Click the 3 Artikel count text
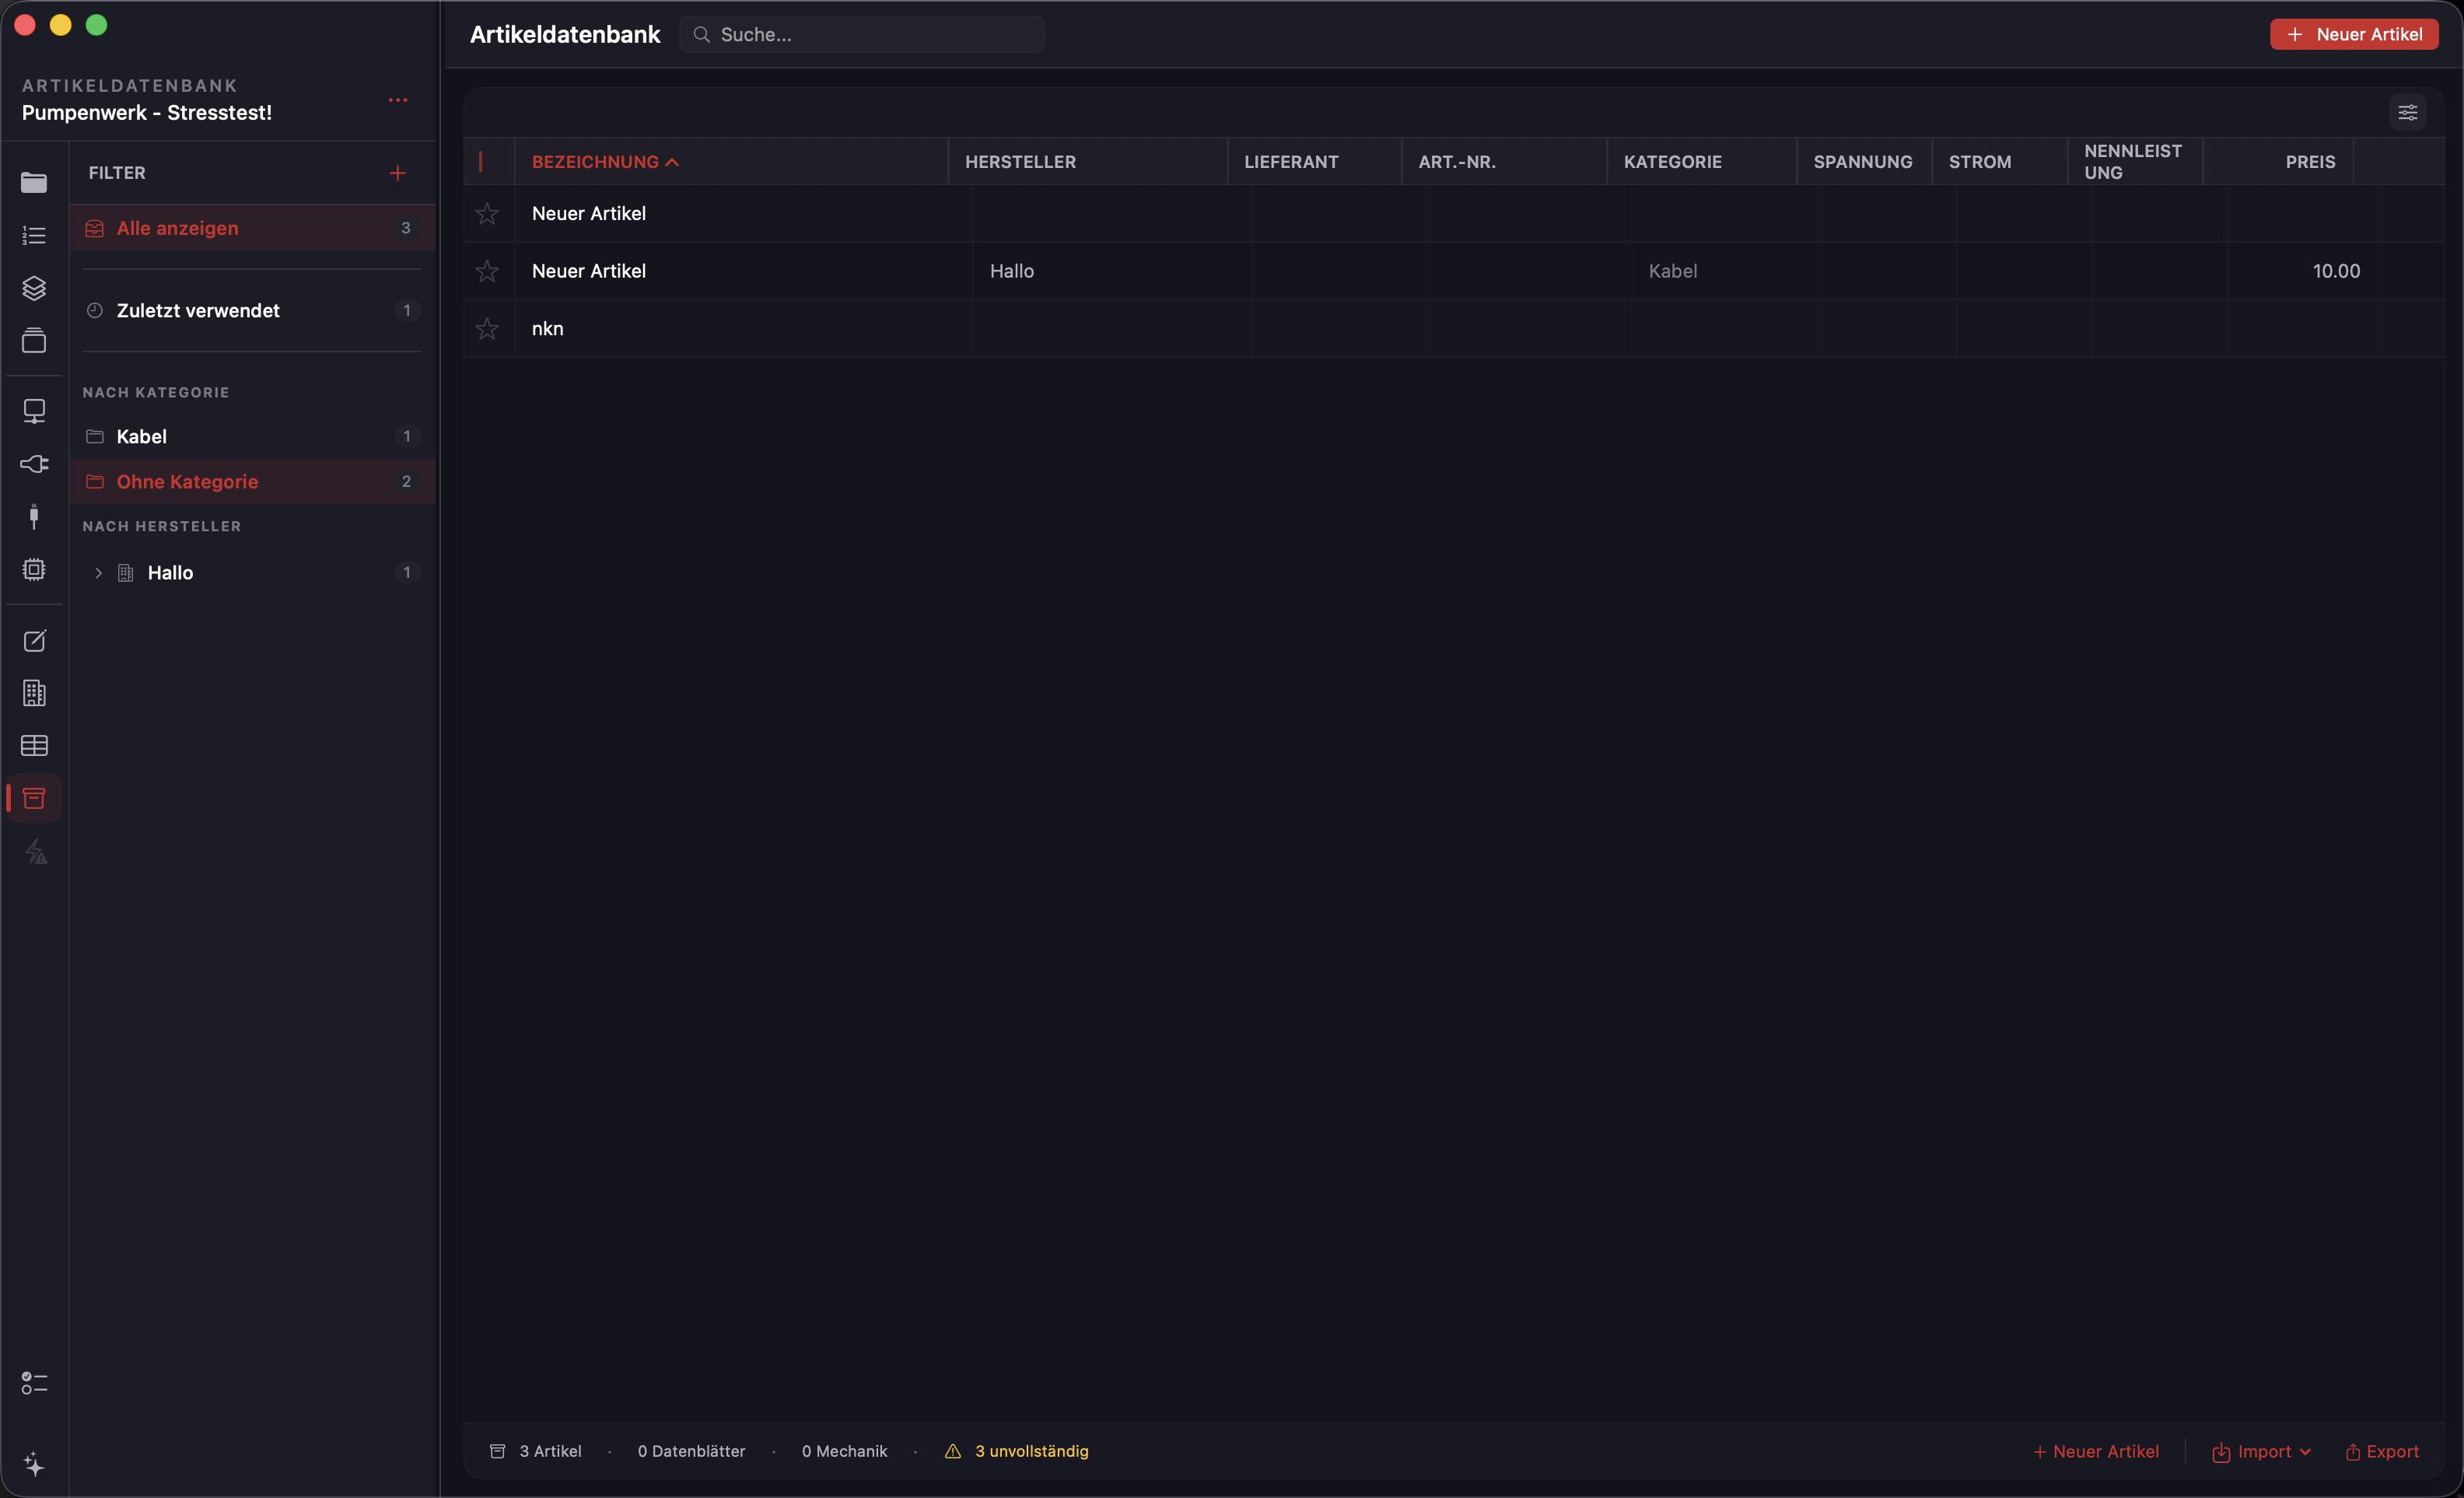Screen dimensions: 2464x1498 (550, 1451)
